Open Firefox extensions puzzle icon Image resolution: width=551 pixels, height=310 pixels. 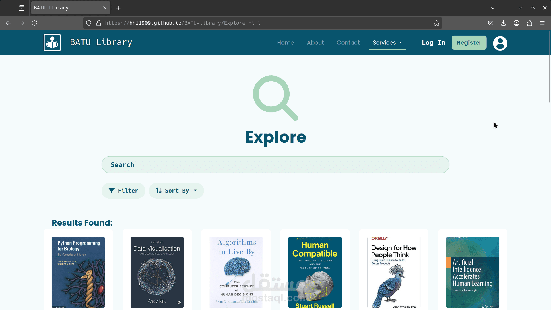529,23
